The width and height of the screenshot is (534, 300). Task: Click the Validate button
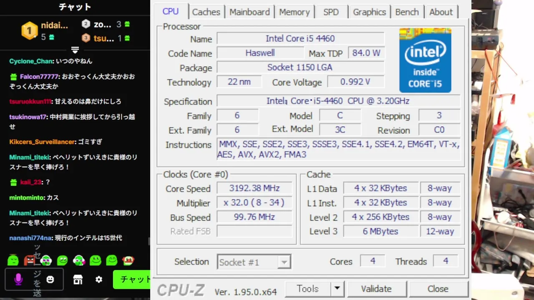tap(376, 289)
